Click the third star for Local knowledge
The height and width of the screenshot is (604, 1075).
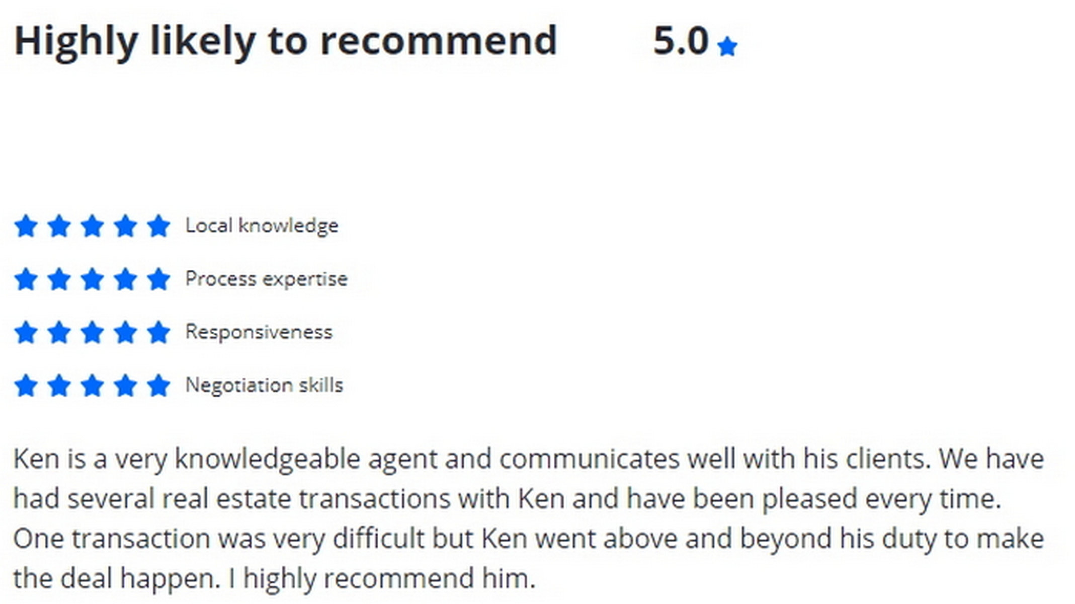pyautogui.click(x=93, y=226)
